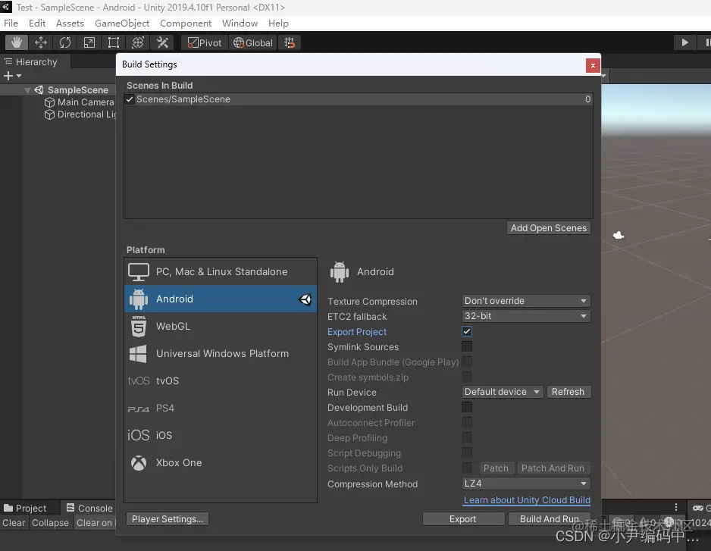Click the Unity logo in title bar
711x551 pixels.
(x=6, y=7)
